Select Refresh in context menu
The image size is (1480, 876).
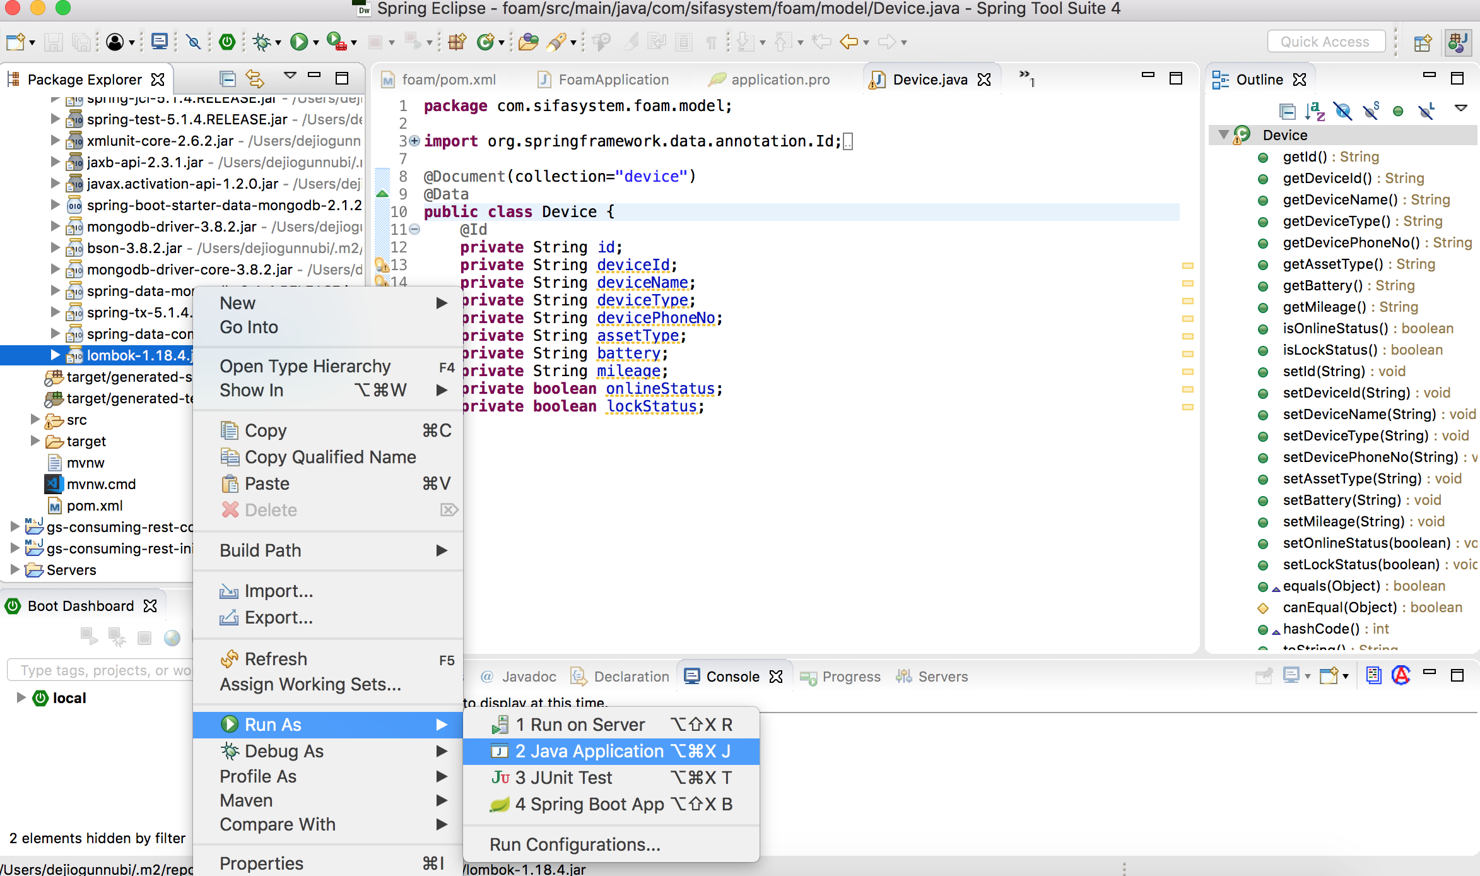pyautogui.click(x=328, y=659)
